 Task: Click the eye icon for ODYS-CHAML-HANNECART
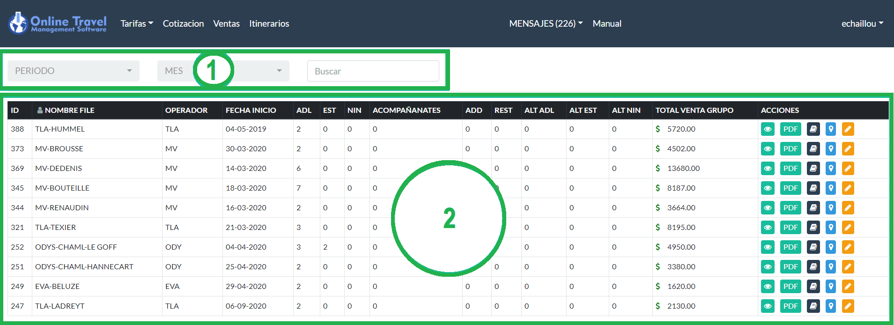click(x=768, y=267)
